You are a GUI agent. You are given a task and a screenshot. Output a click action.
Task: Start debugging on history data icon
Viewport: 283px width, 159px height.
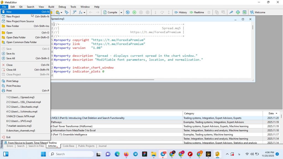click(x=128, y=12)
